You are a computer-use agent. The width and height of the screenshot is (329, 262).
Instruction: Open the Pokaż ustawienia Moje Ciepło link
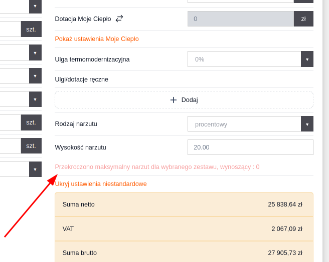point(97,39)
